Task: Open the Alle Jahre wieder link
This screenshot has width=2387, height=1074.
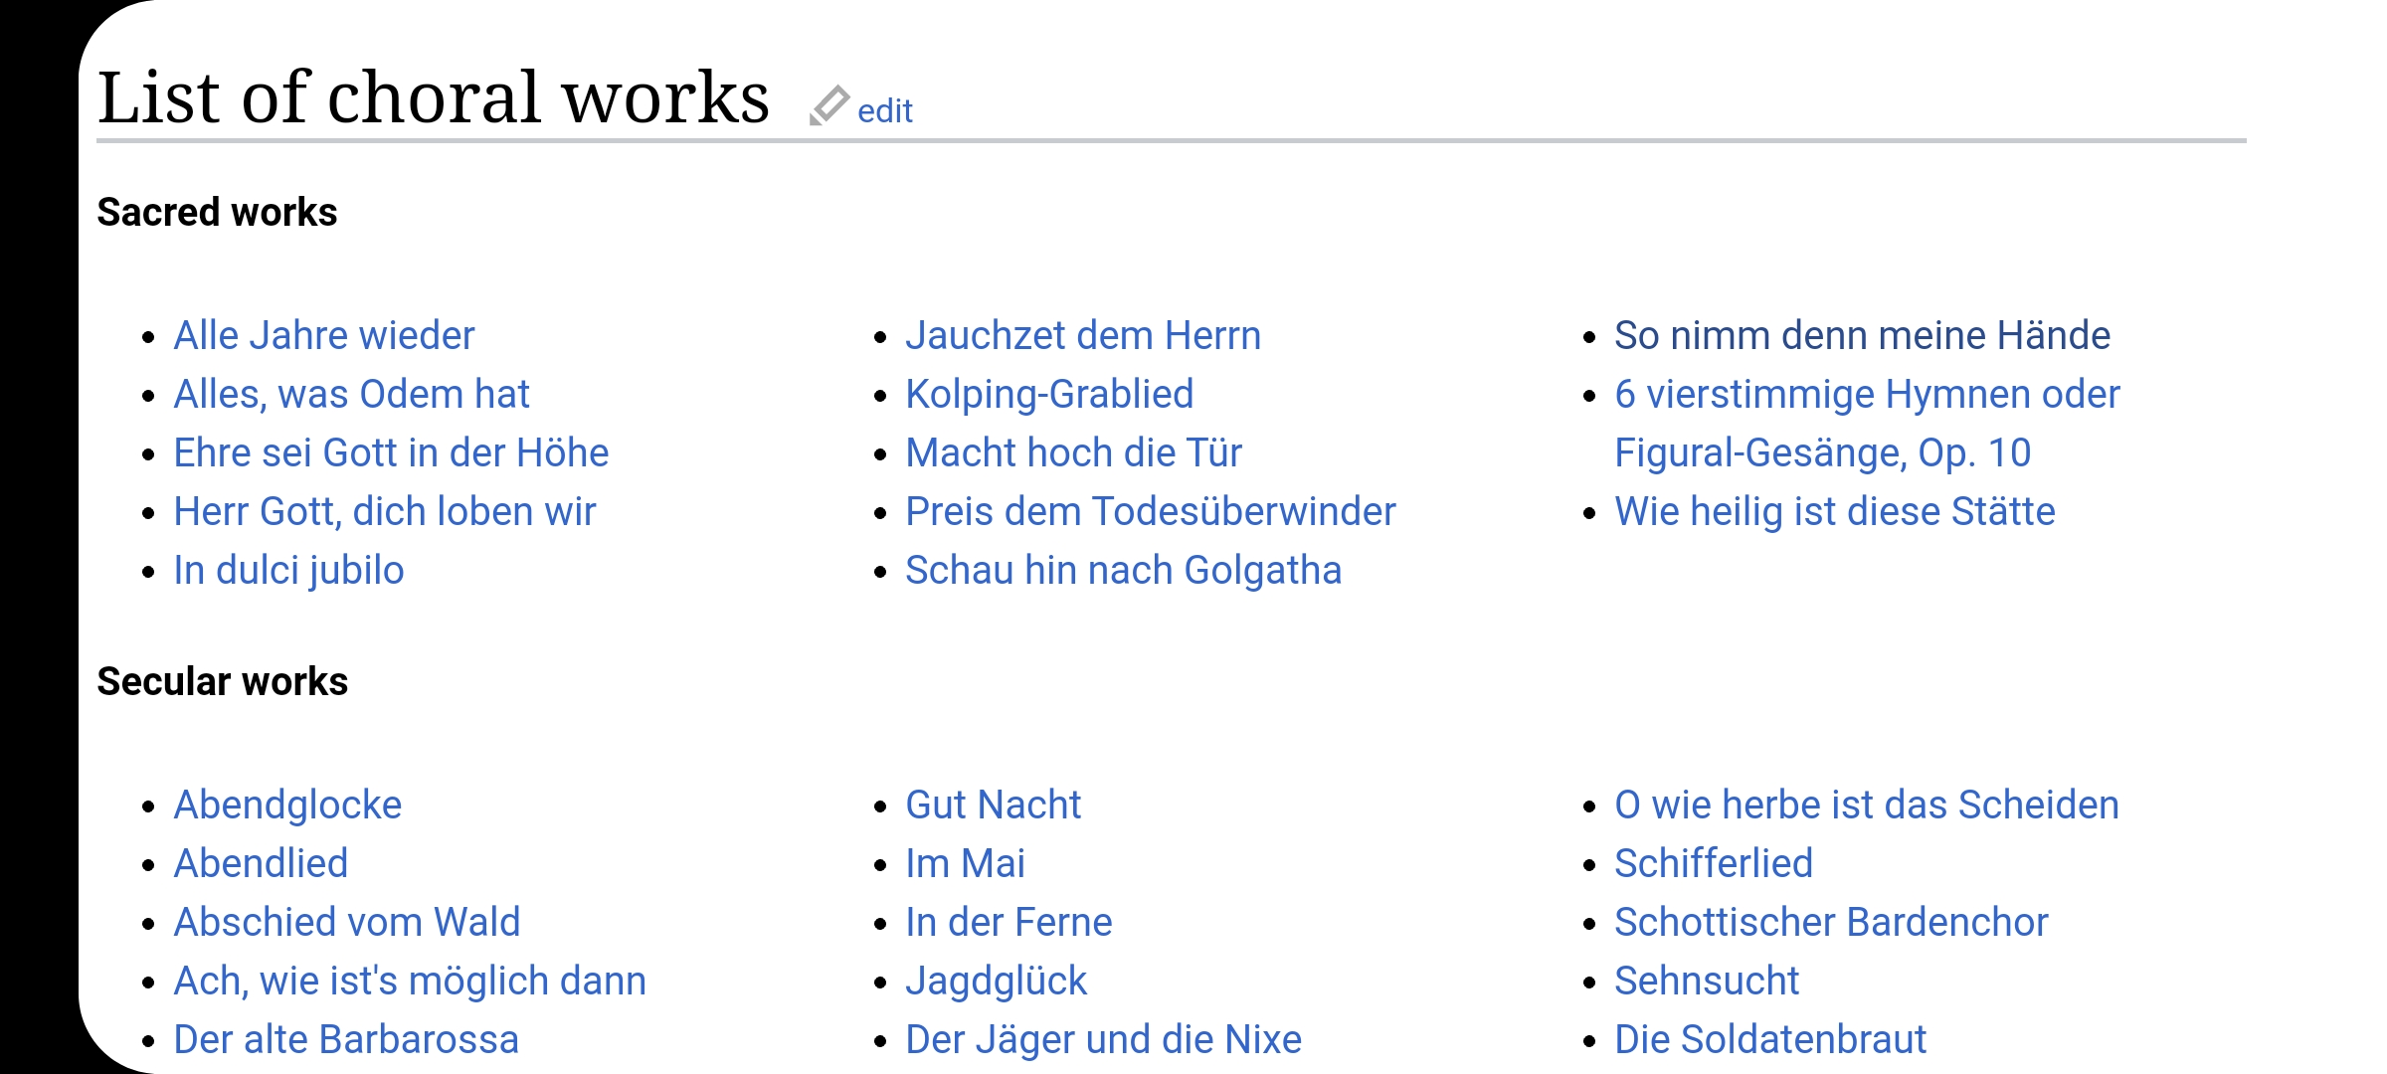Action: (x=324, y=336)
